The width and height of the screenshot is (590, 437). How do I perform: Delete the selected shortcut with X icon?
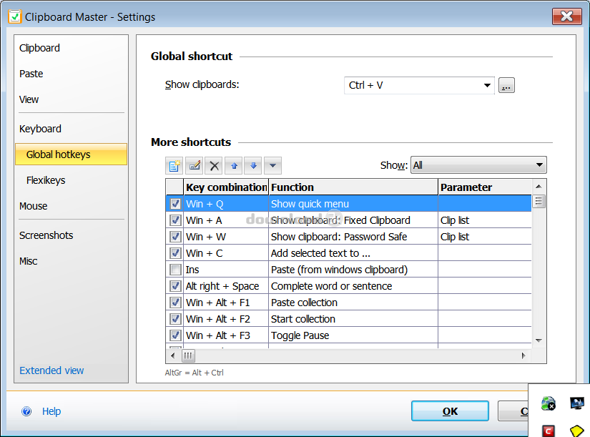[x=213, y=166]
